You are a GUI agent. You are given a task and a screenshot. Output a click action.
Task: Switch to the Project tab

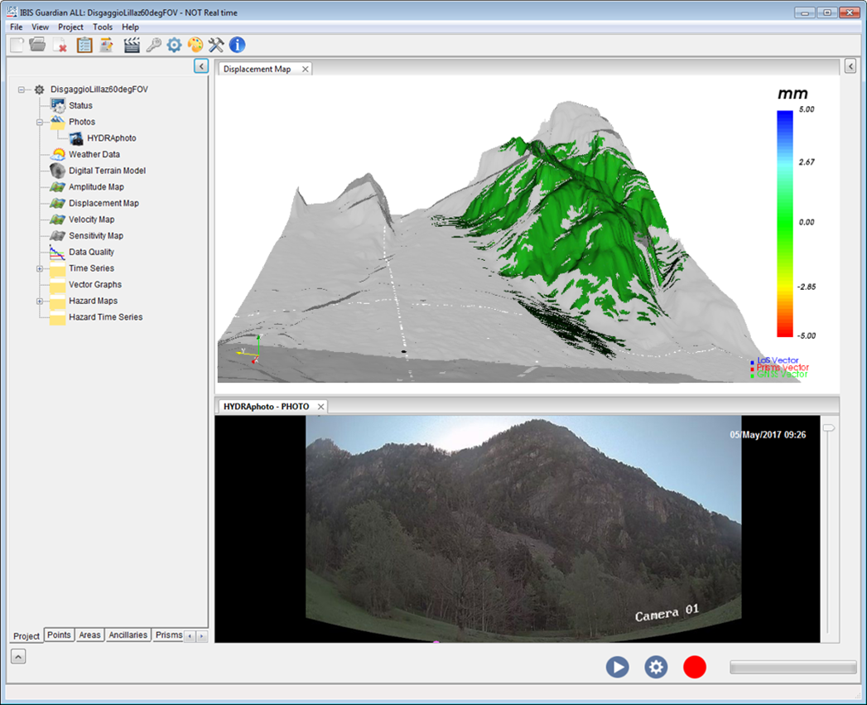coord(26,636)
